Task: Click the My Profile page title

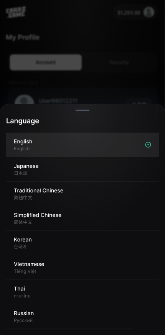Action: [23, 38]
